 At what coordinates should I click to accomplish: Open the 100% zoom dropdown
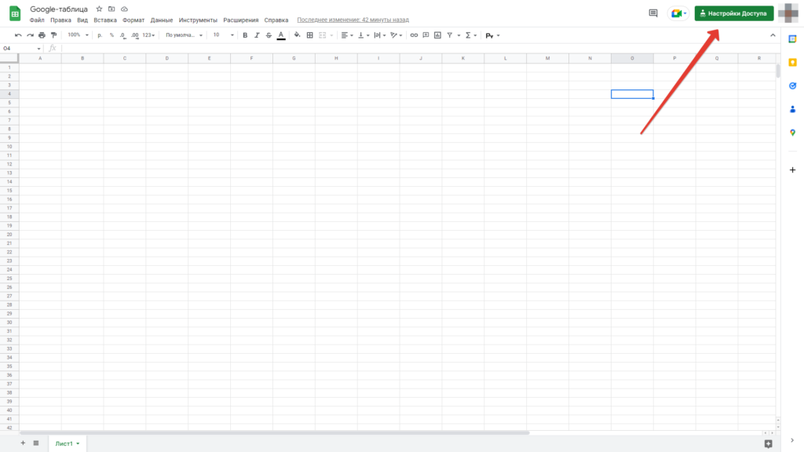pos(77,35)
